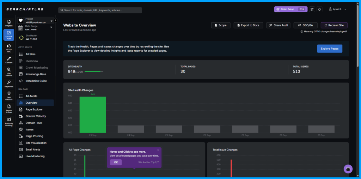Open the apps grid icon in header
This screenshot has height=179, width=361.
coord(312,9)
